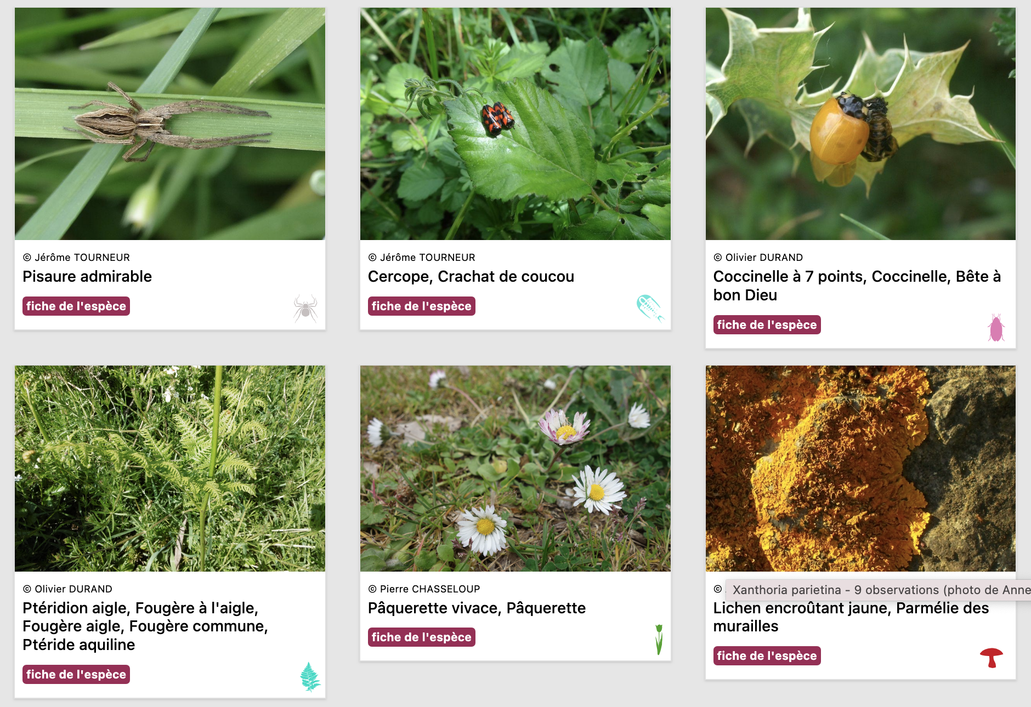Screen dimensions: 1031x707
Task: Open species sheet for Ptéridion aigle
Action: 76,674
